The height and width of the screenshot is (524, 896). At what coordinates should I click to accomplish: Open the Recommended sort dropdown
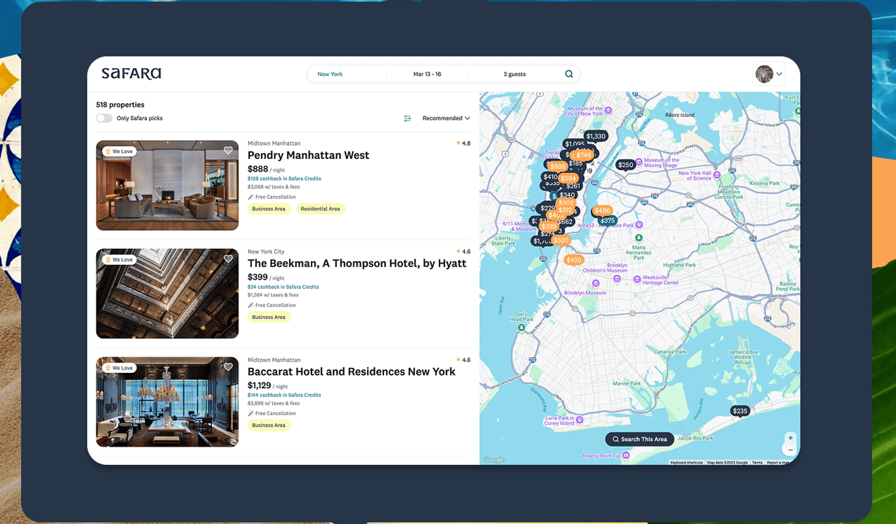click(446, 118)
